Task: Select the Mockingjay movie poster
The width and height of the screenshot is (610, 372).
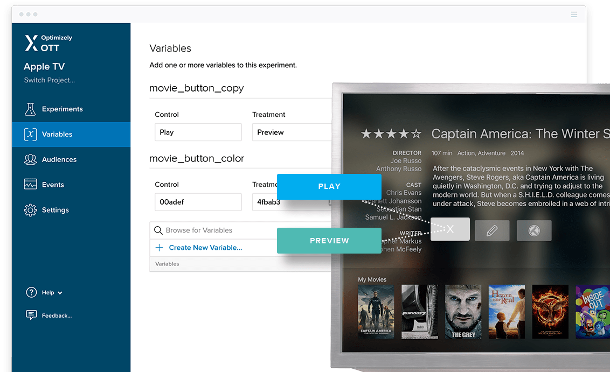Action: [x=550, y=312]
